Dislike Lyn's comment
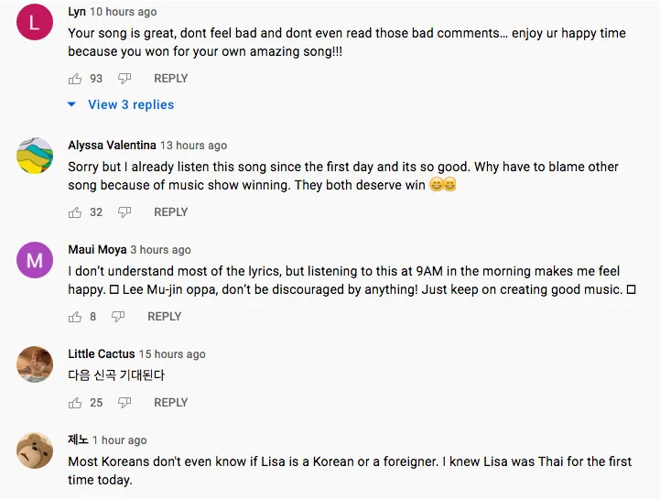The height and width of the screenshot is (499, 660). pos(124,79)
